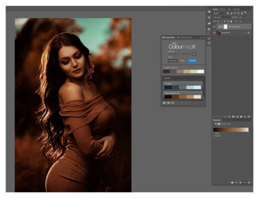The height and width of the screenshot is (198, 259).
Task: Hide the Background layer
Action: (x=214, y=33)
